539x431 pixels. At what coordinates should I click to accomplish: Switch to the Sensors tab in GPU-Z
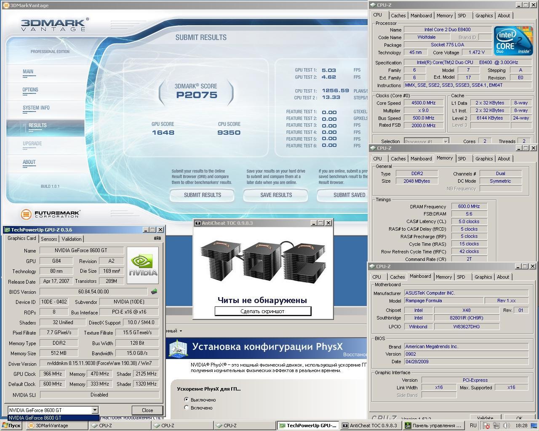49,239
